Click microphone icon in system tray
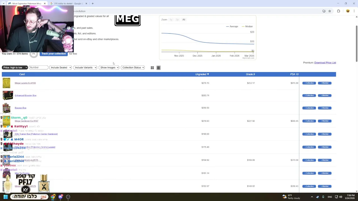Viewport: 358px width, 201px height. click(x=323, y=197)
